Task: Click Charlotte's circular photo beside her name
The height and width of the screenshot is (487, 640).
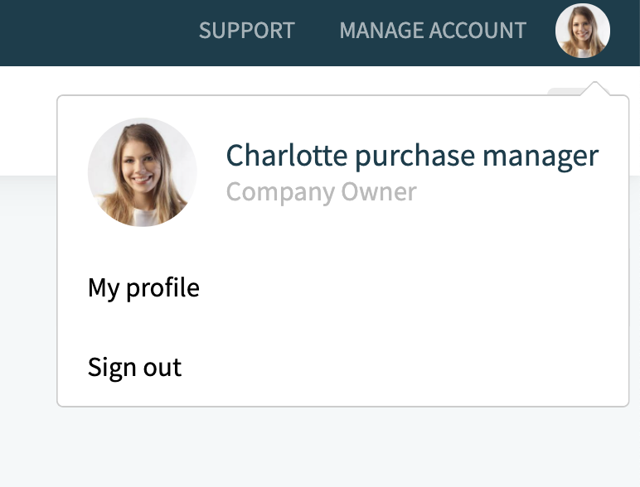Action: [143, 172]
